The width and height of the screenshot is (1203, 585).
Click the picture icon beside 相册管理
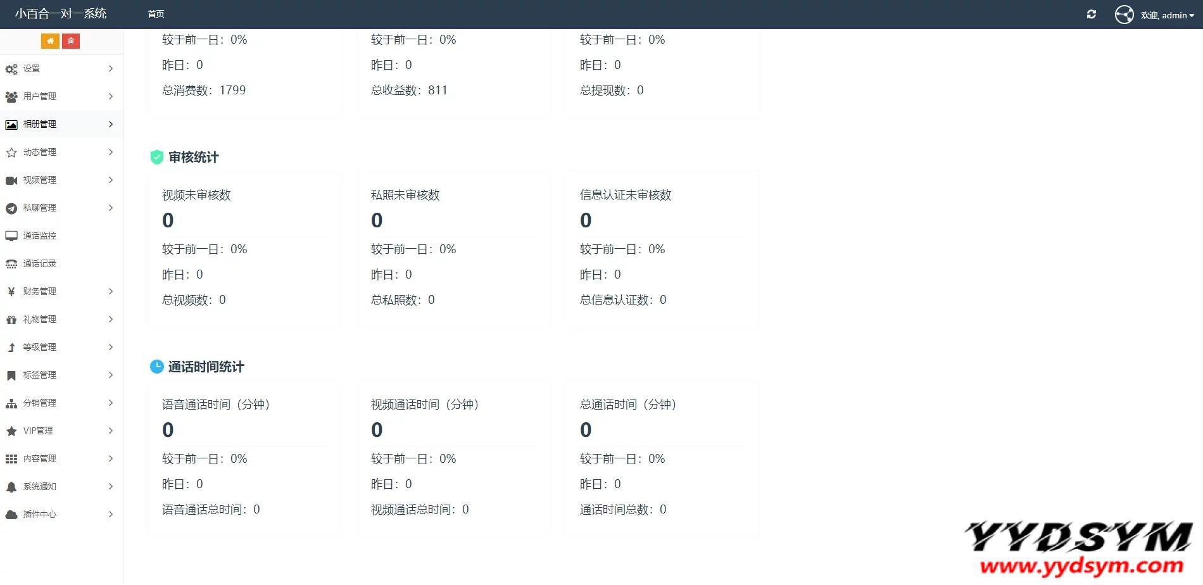11,125
